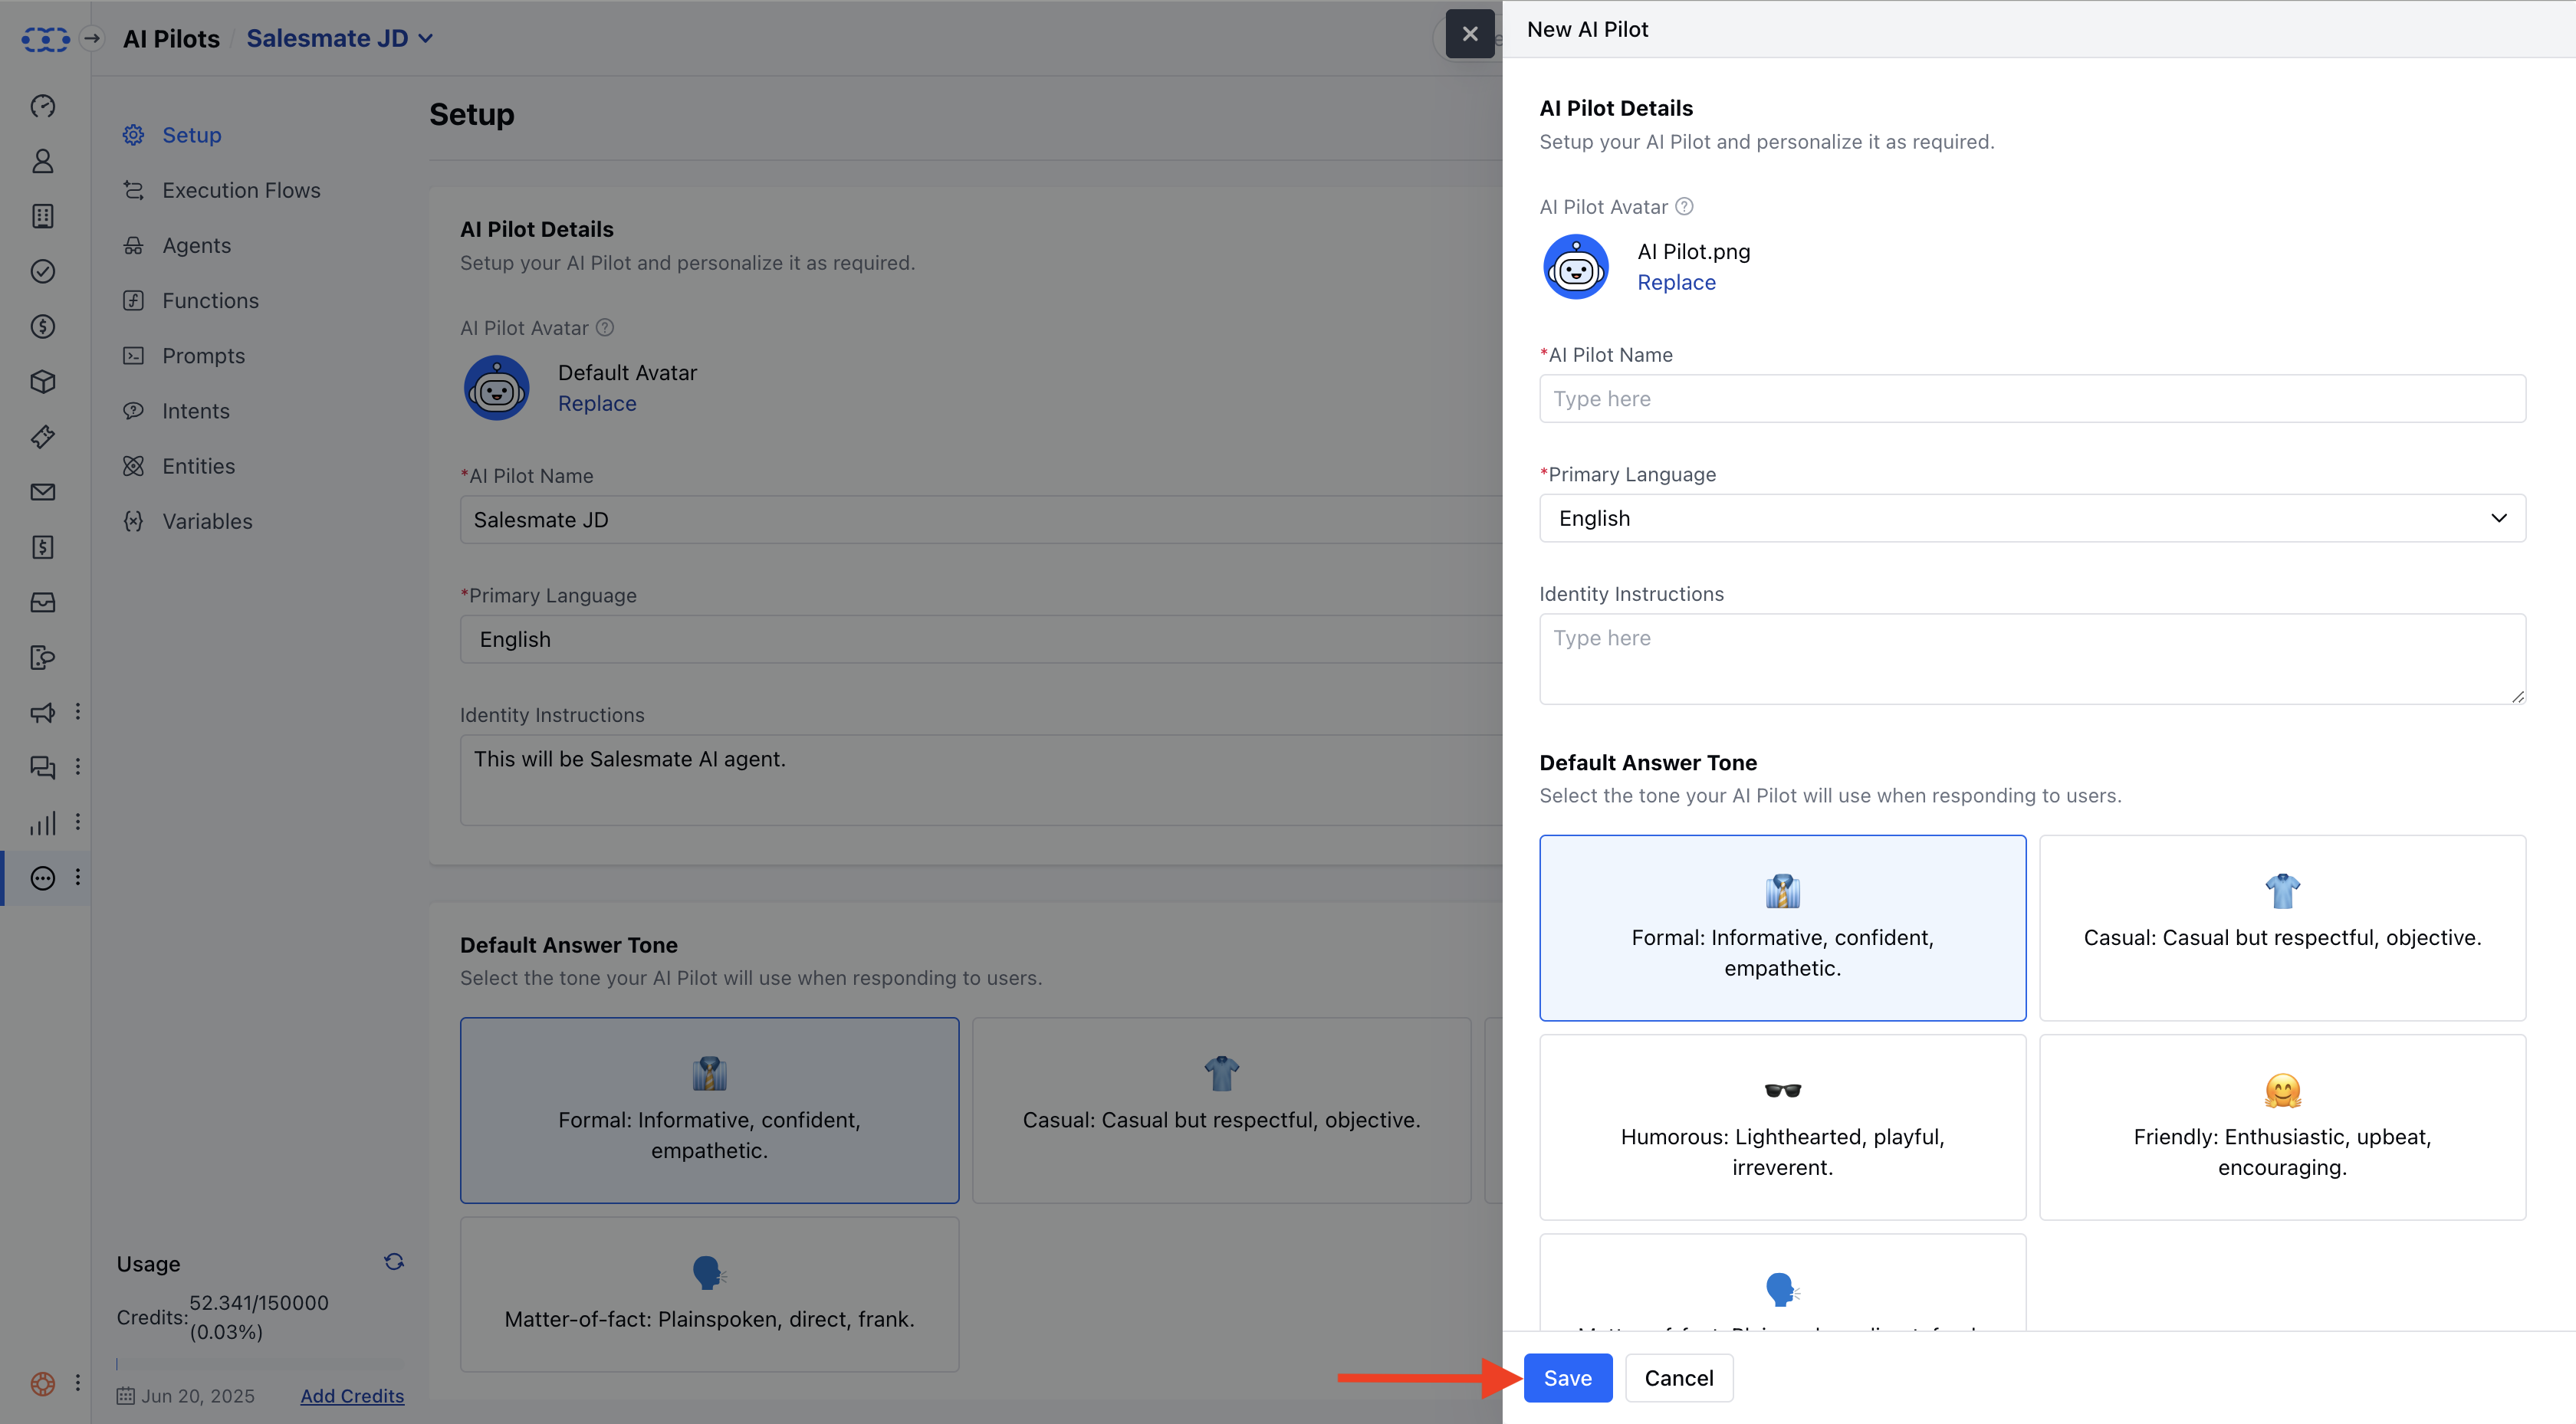Open the Companies building icon in sidebar
2576x1424 pixels.
[43, 216]
